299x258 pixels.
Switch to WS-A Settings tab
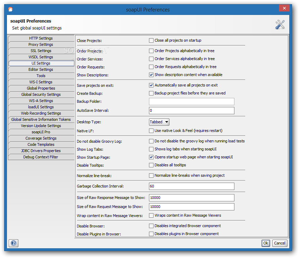coord(41,101)
